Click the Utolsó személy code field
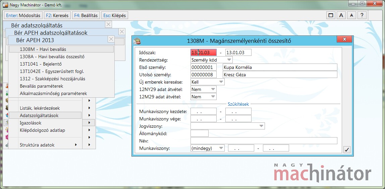 click(204, 74)
